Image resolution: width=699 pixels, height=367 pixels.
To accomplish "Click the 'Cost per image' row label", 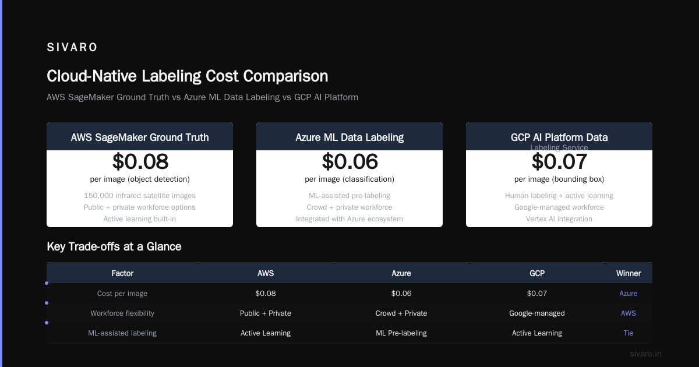I will point(122,294).
